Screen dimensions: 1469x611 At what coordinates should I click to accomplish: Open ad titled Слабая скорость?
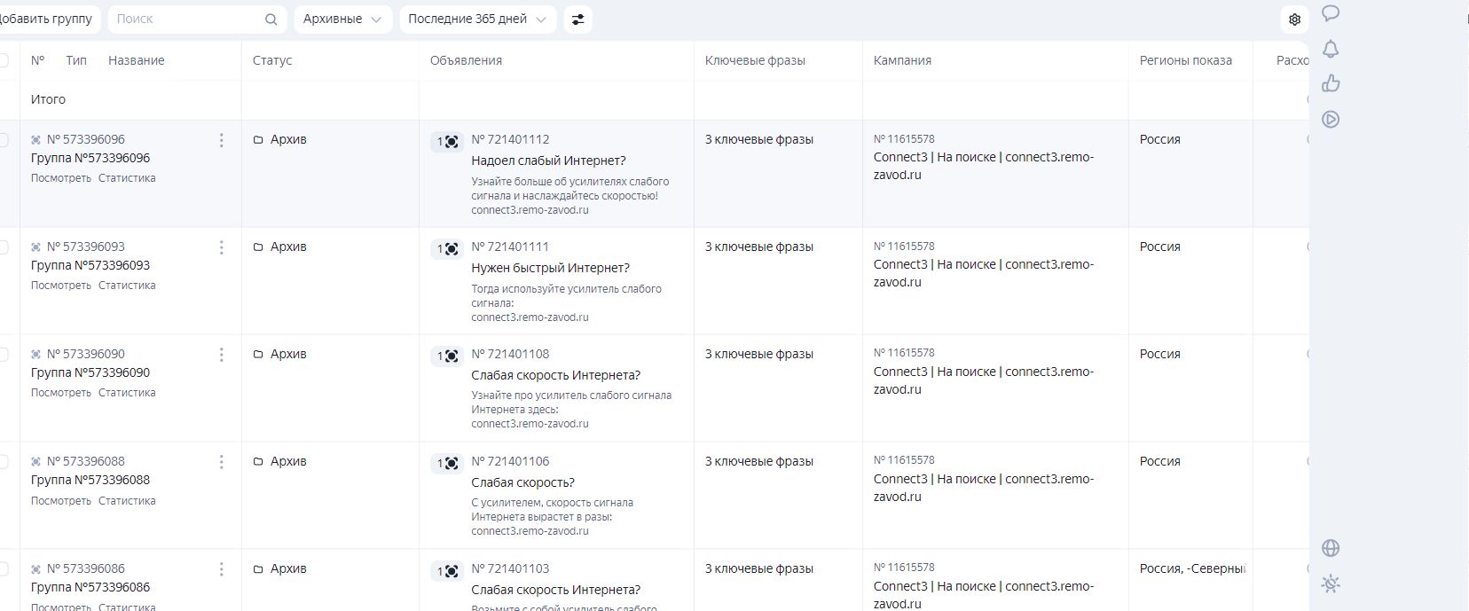pos(522,482)
